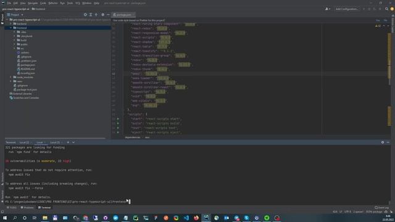Expand the node_modules folder

click(x=11, y=77)
